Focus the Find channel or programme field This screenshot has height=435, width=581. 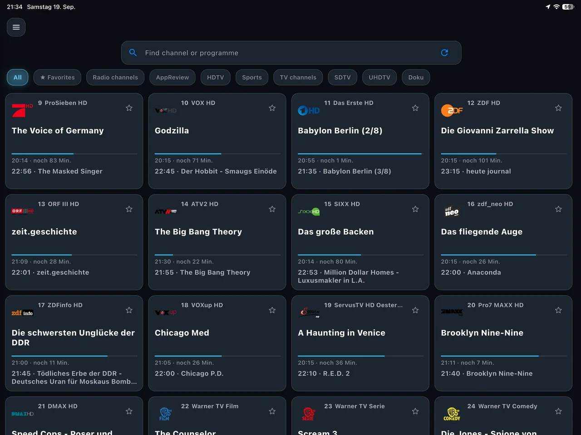pos(291,53)
